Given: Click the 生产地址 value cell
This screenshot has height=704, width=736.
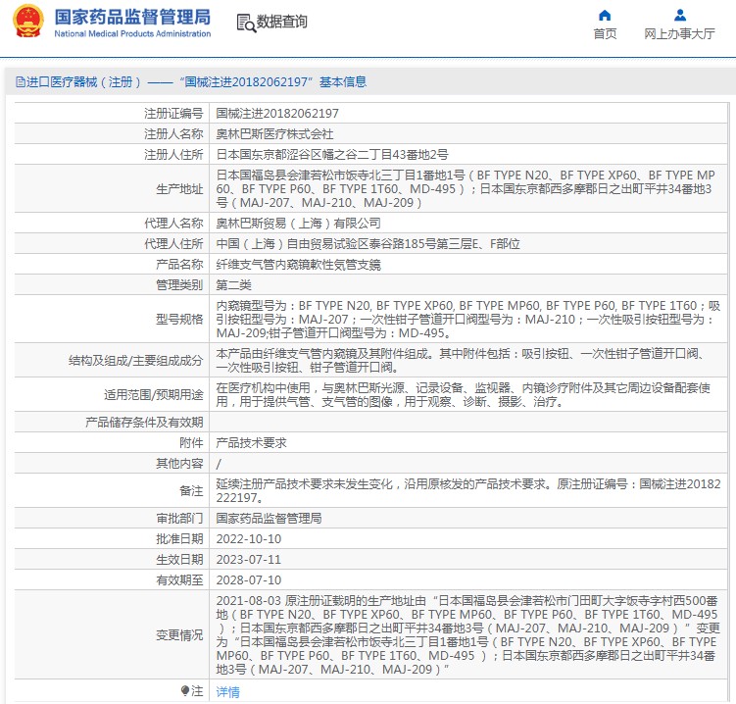Looking at the screenshot, I should pyautogui.click(x=467, y=189).
